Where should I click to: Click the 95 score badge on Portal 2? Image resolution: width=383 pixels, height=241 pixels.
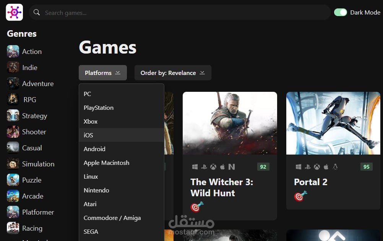(367, 167)
